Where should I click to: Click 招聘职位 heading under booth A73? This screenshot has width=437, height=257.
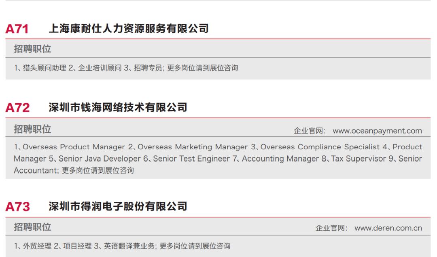click(x=32, y=227)
